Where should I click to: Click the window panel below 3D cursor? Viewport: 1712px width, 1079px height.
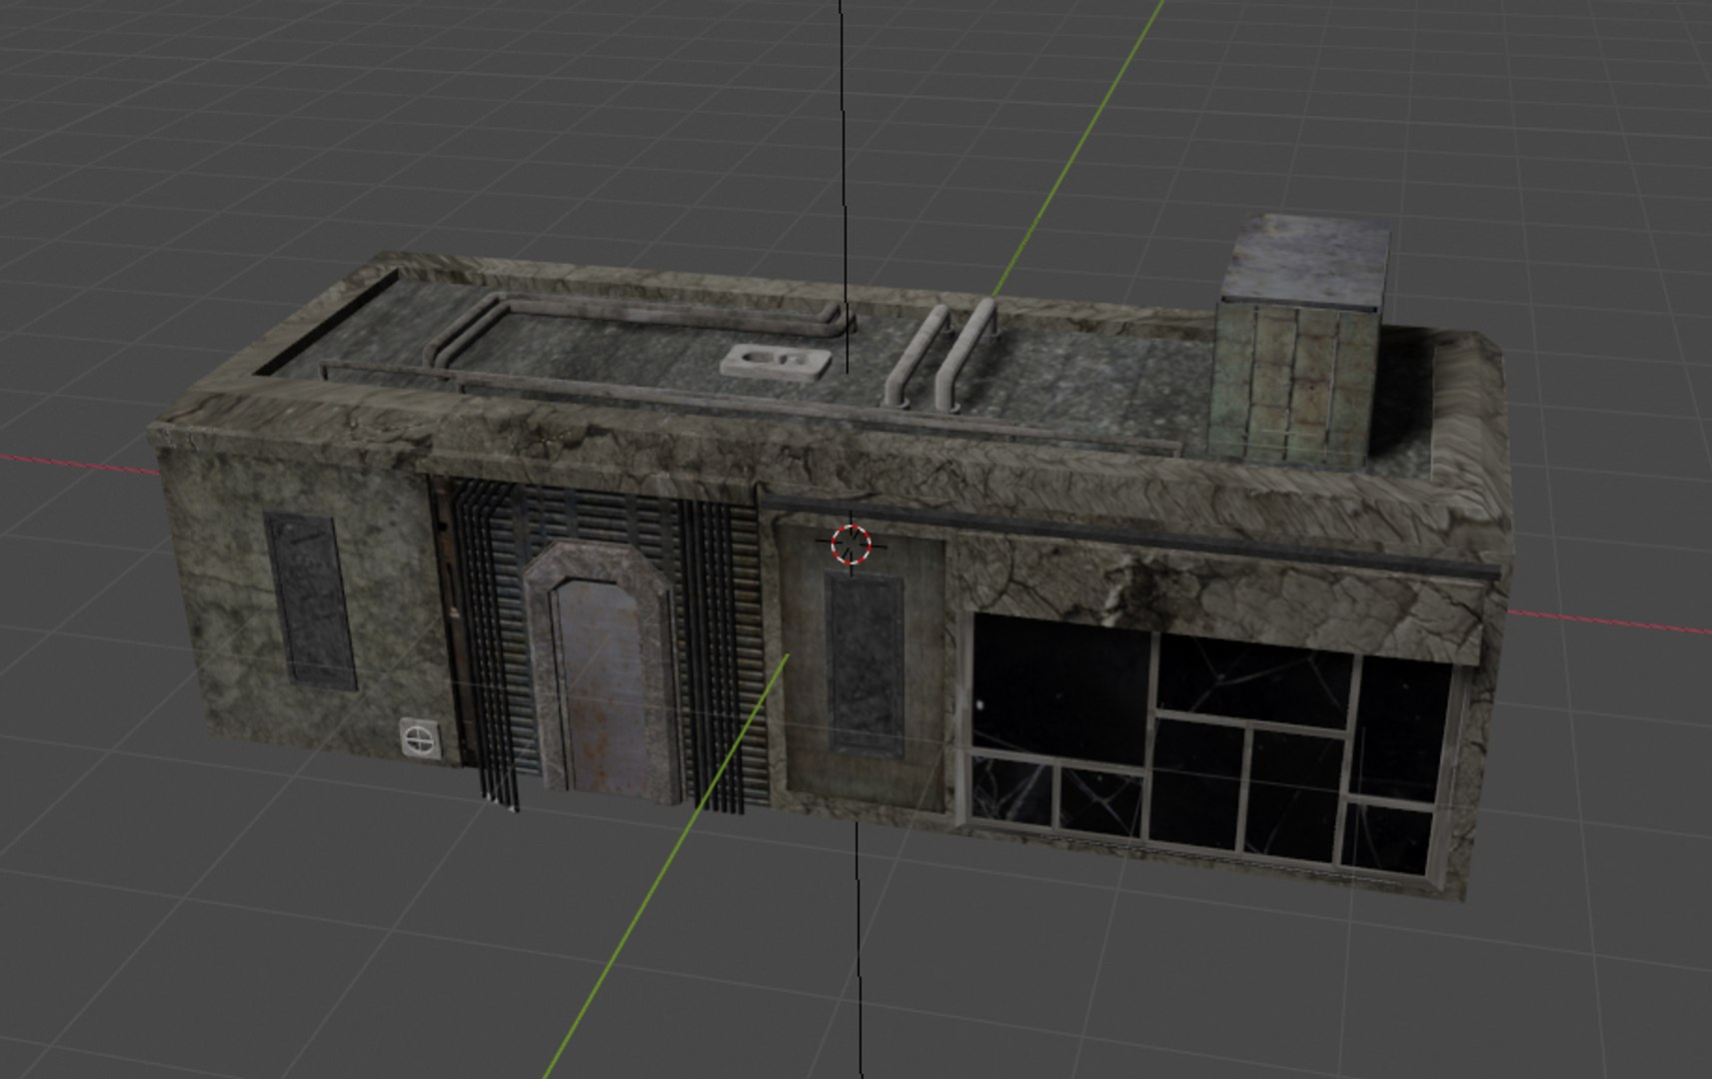866,664
